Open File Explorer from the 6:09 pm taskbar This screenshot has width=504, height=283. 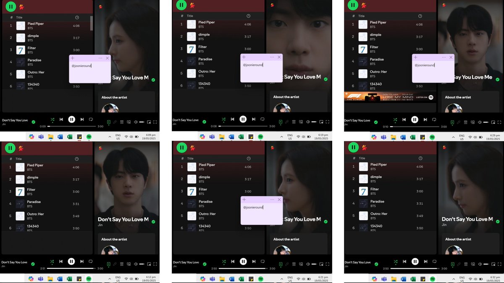(50, 137)
